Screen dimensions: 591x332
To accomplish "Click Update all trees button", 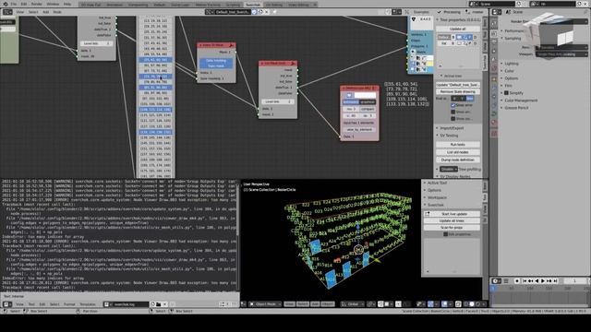I will pos(452,220).
